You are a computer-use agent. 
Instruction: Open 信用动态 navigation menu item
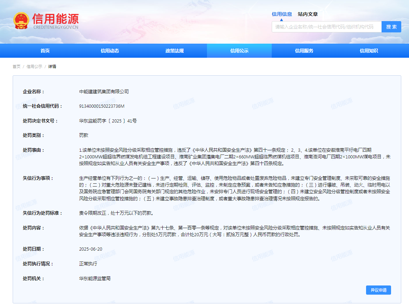pyautogui.click(x=110, y=51)
